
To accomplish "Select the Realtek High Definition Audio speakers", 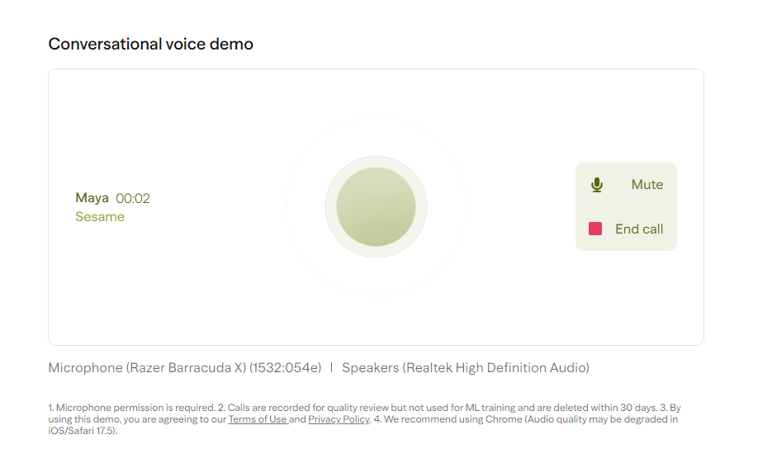I will [x=466, y=368].
